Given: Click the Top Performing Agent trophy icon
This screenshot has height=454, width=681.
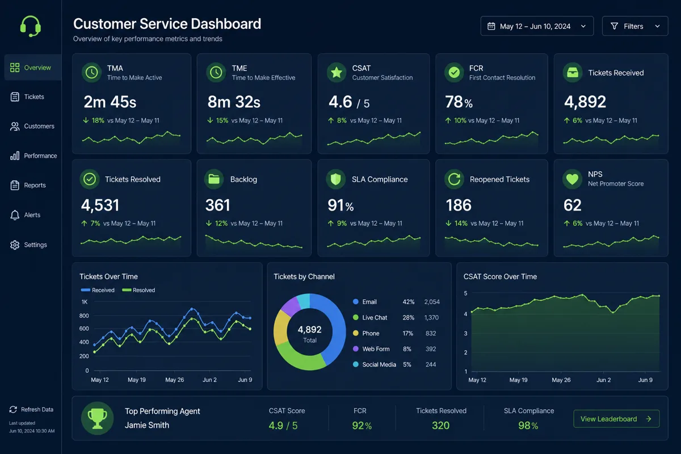Looking at the screenshot, I should pyautogui.click(x=98, y=418).
